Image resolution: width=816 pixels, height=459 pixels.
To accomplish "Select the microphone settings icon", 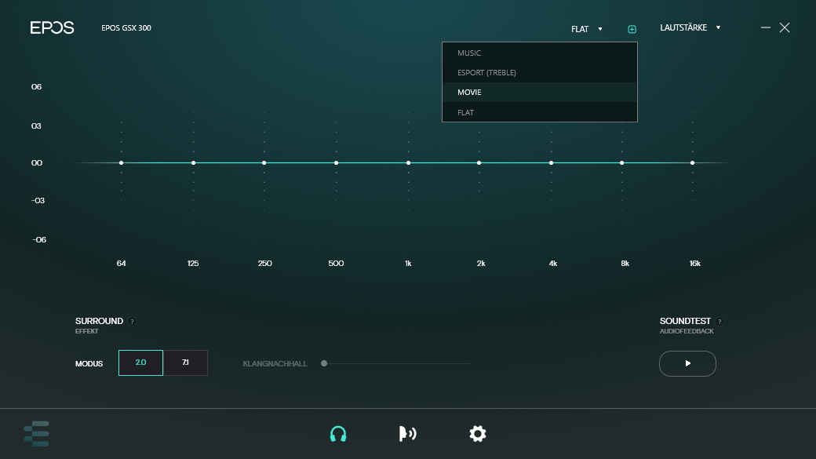I will 408,434.
